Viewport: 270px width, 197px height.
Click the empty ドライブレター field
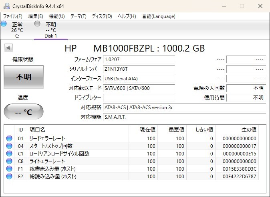coord(139,98)
